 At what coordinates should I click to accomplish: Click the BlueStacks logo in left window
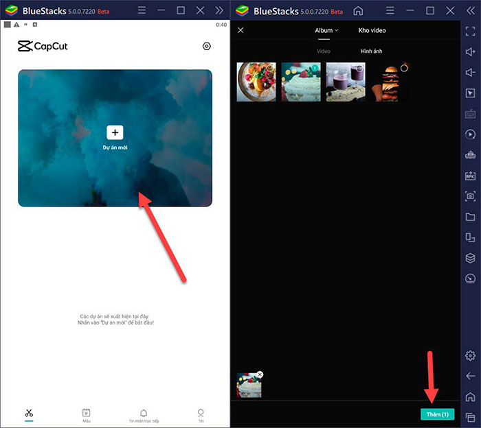12,10
